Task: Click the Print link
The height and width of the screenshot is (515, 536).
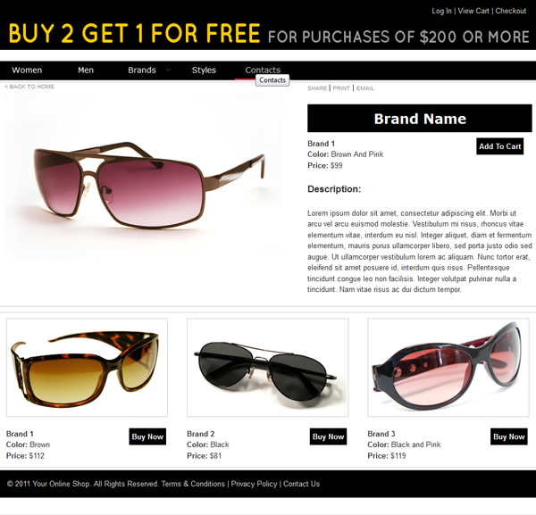Action: 341,88
